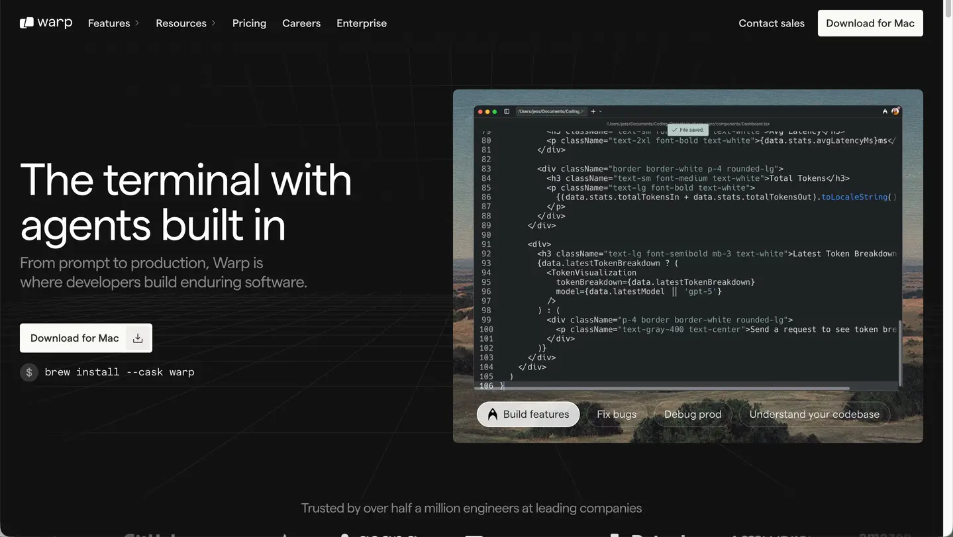Select the Users/jess/Documents terminal tab
This screenshot has width=953, height=537.
point(550,111)
